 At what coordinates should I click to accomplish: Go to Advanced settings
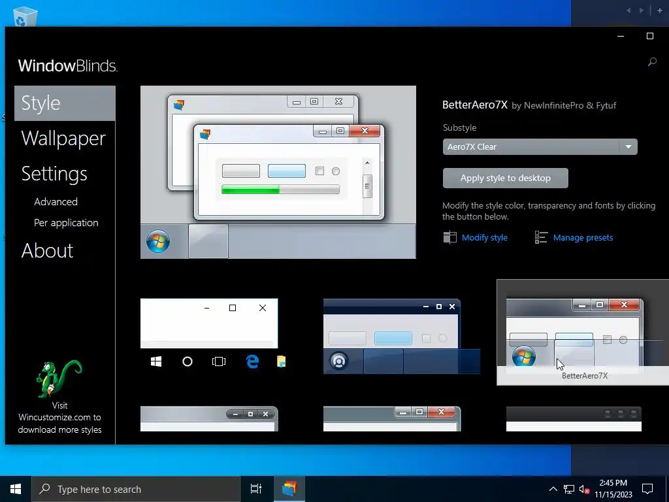point(56,201)
